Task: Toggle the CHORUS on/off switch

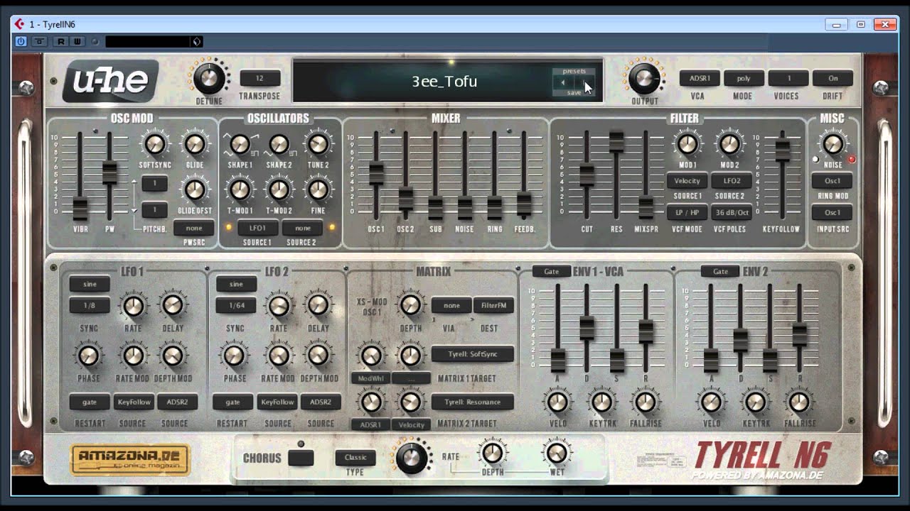Action: [x=301, y=458]
